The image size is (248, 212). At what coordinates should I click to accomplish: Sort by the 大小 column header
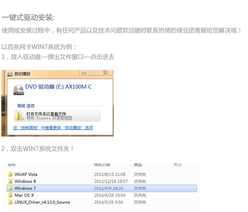click(x=178, y=165)
